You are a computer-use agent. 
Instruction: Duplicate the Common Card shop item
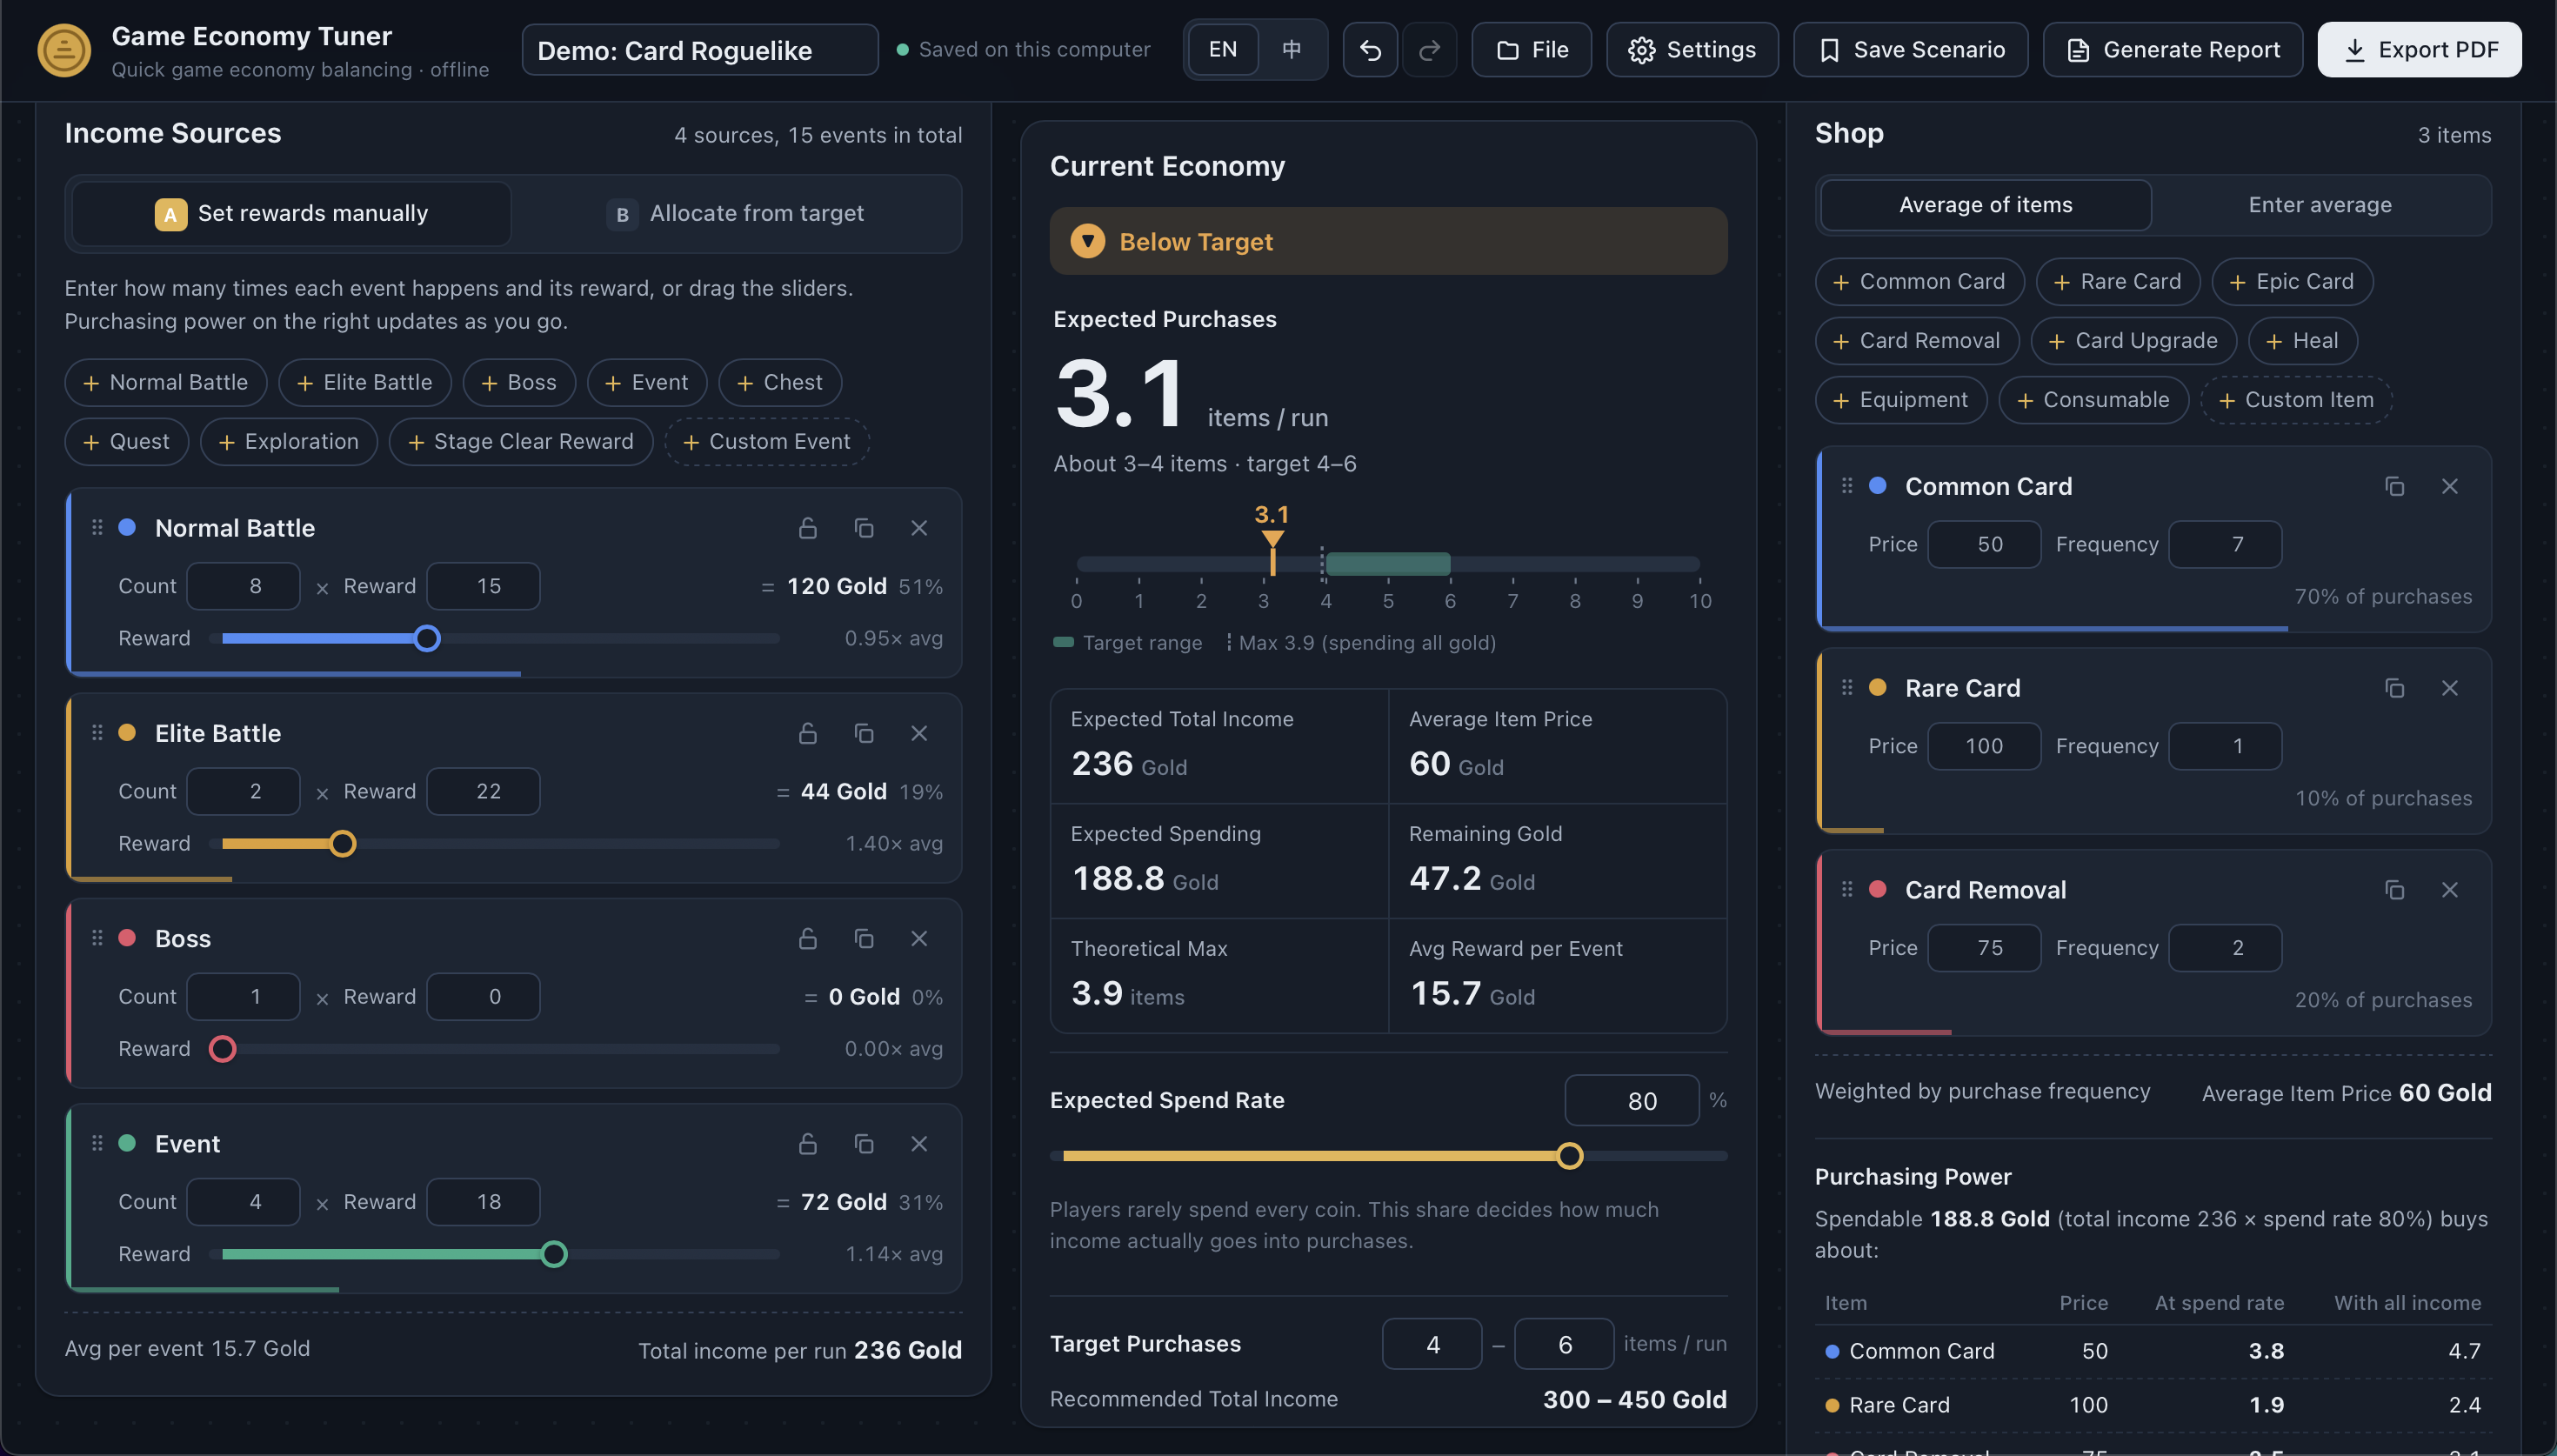coord(2394,486)
